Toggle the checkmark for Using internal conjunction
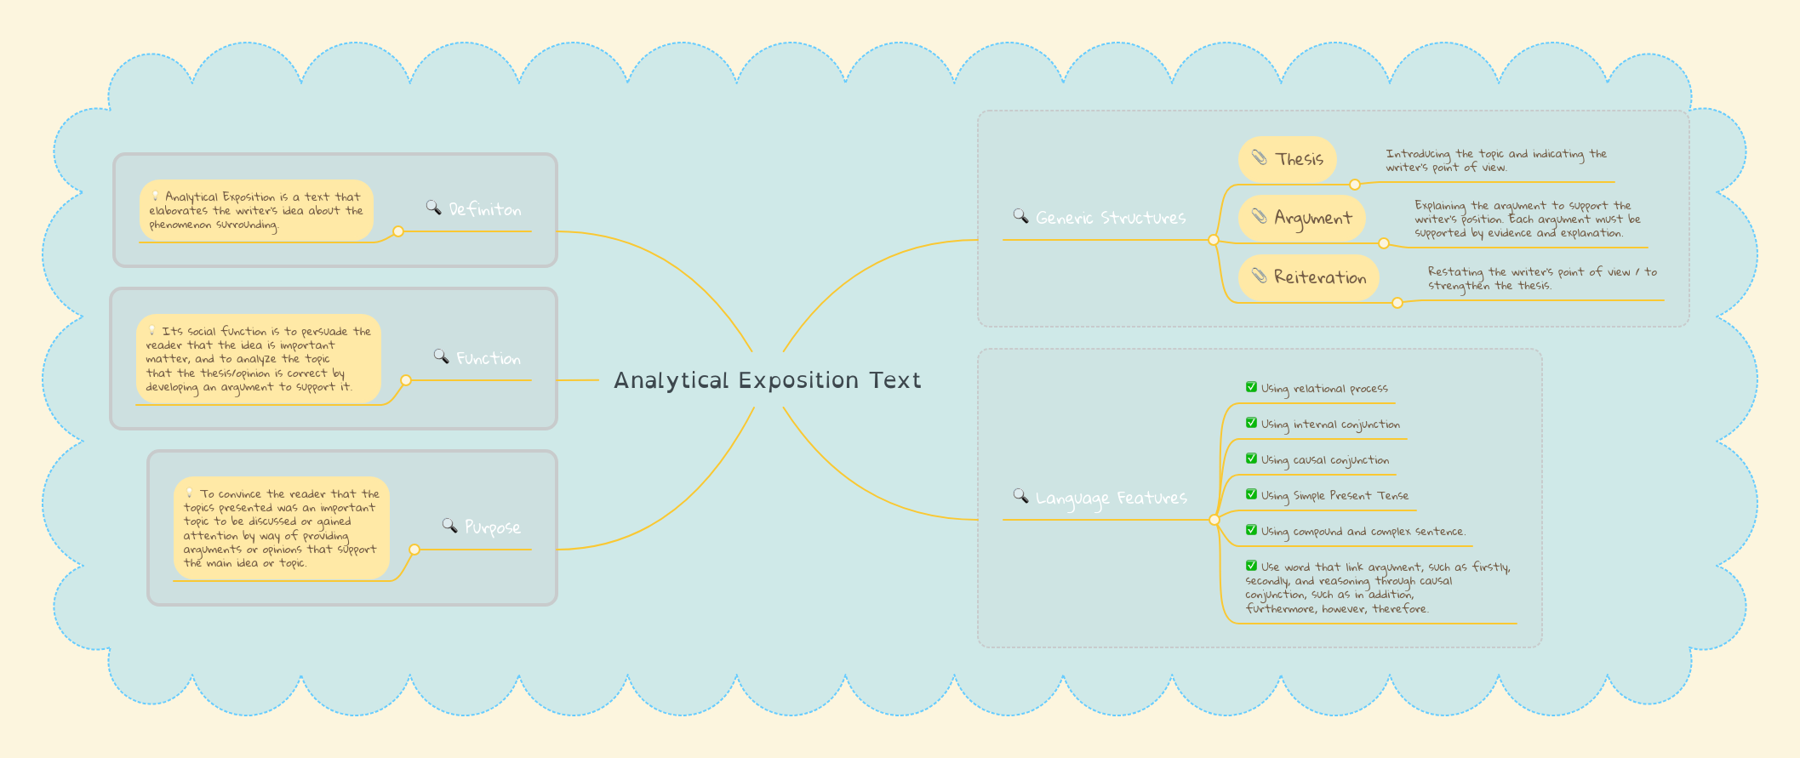This screenshot has height=758, width=1800. click(x=1251, y=423)
